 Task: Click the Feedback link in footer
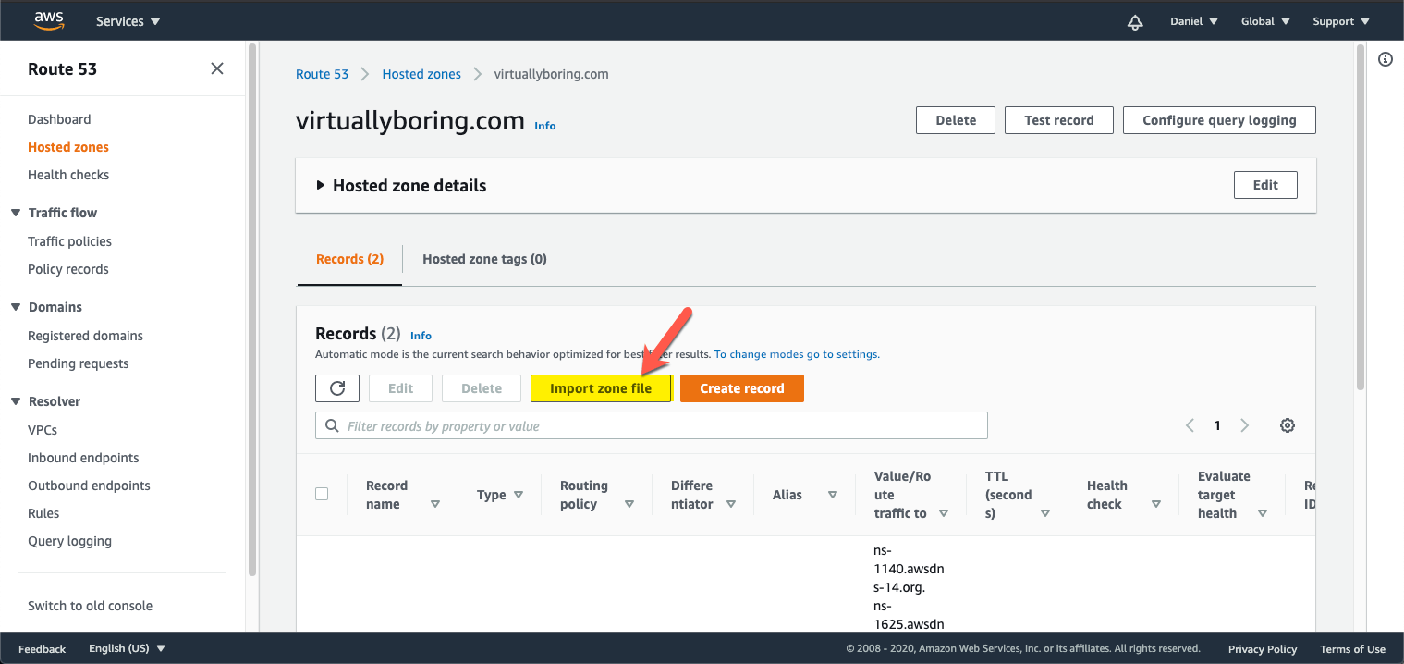pyautogui.click(x=43, y=648)
